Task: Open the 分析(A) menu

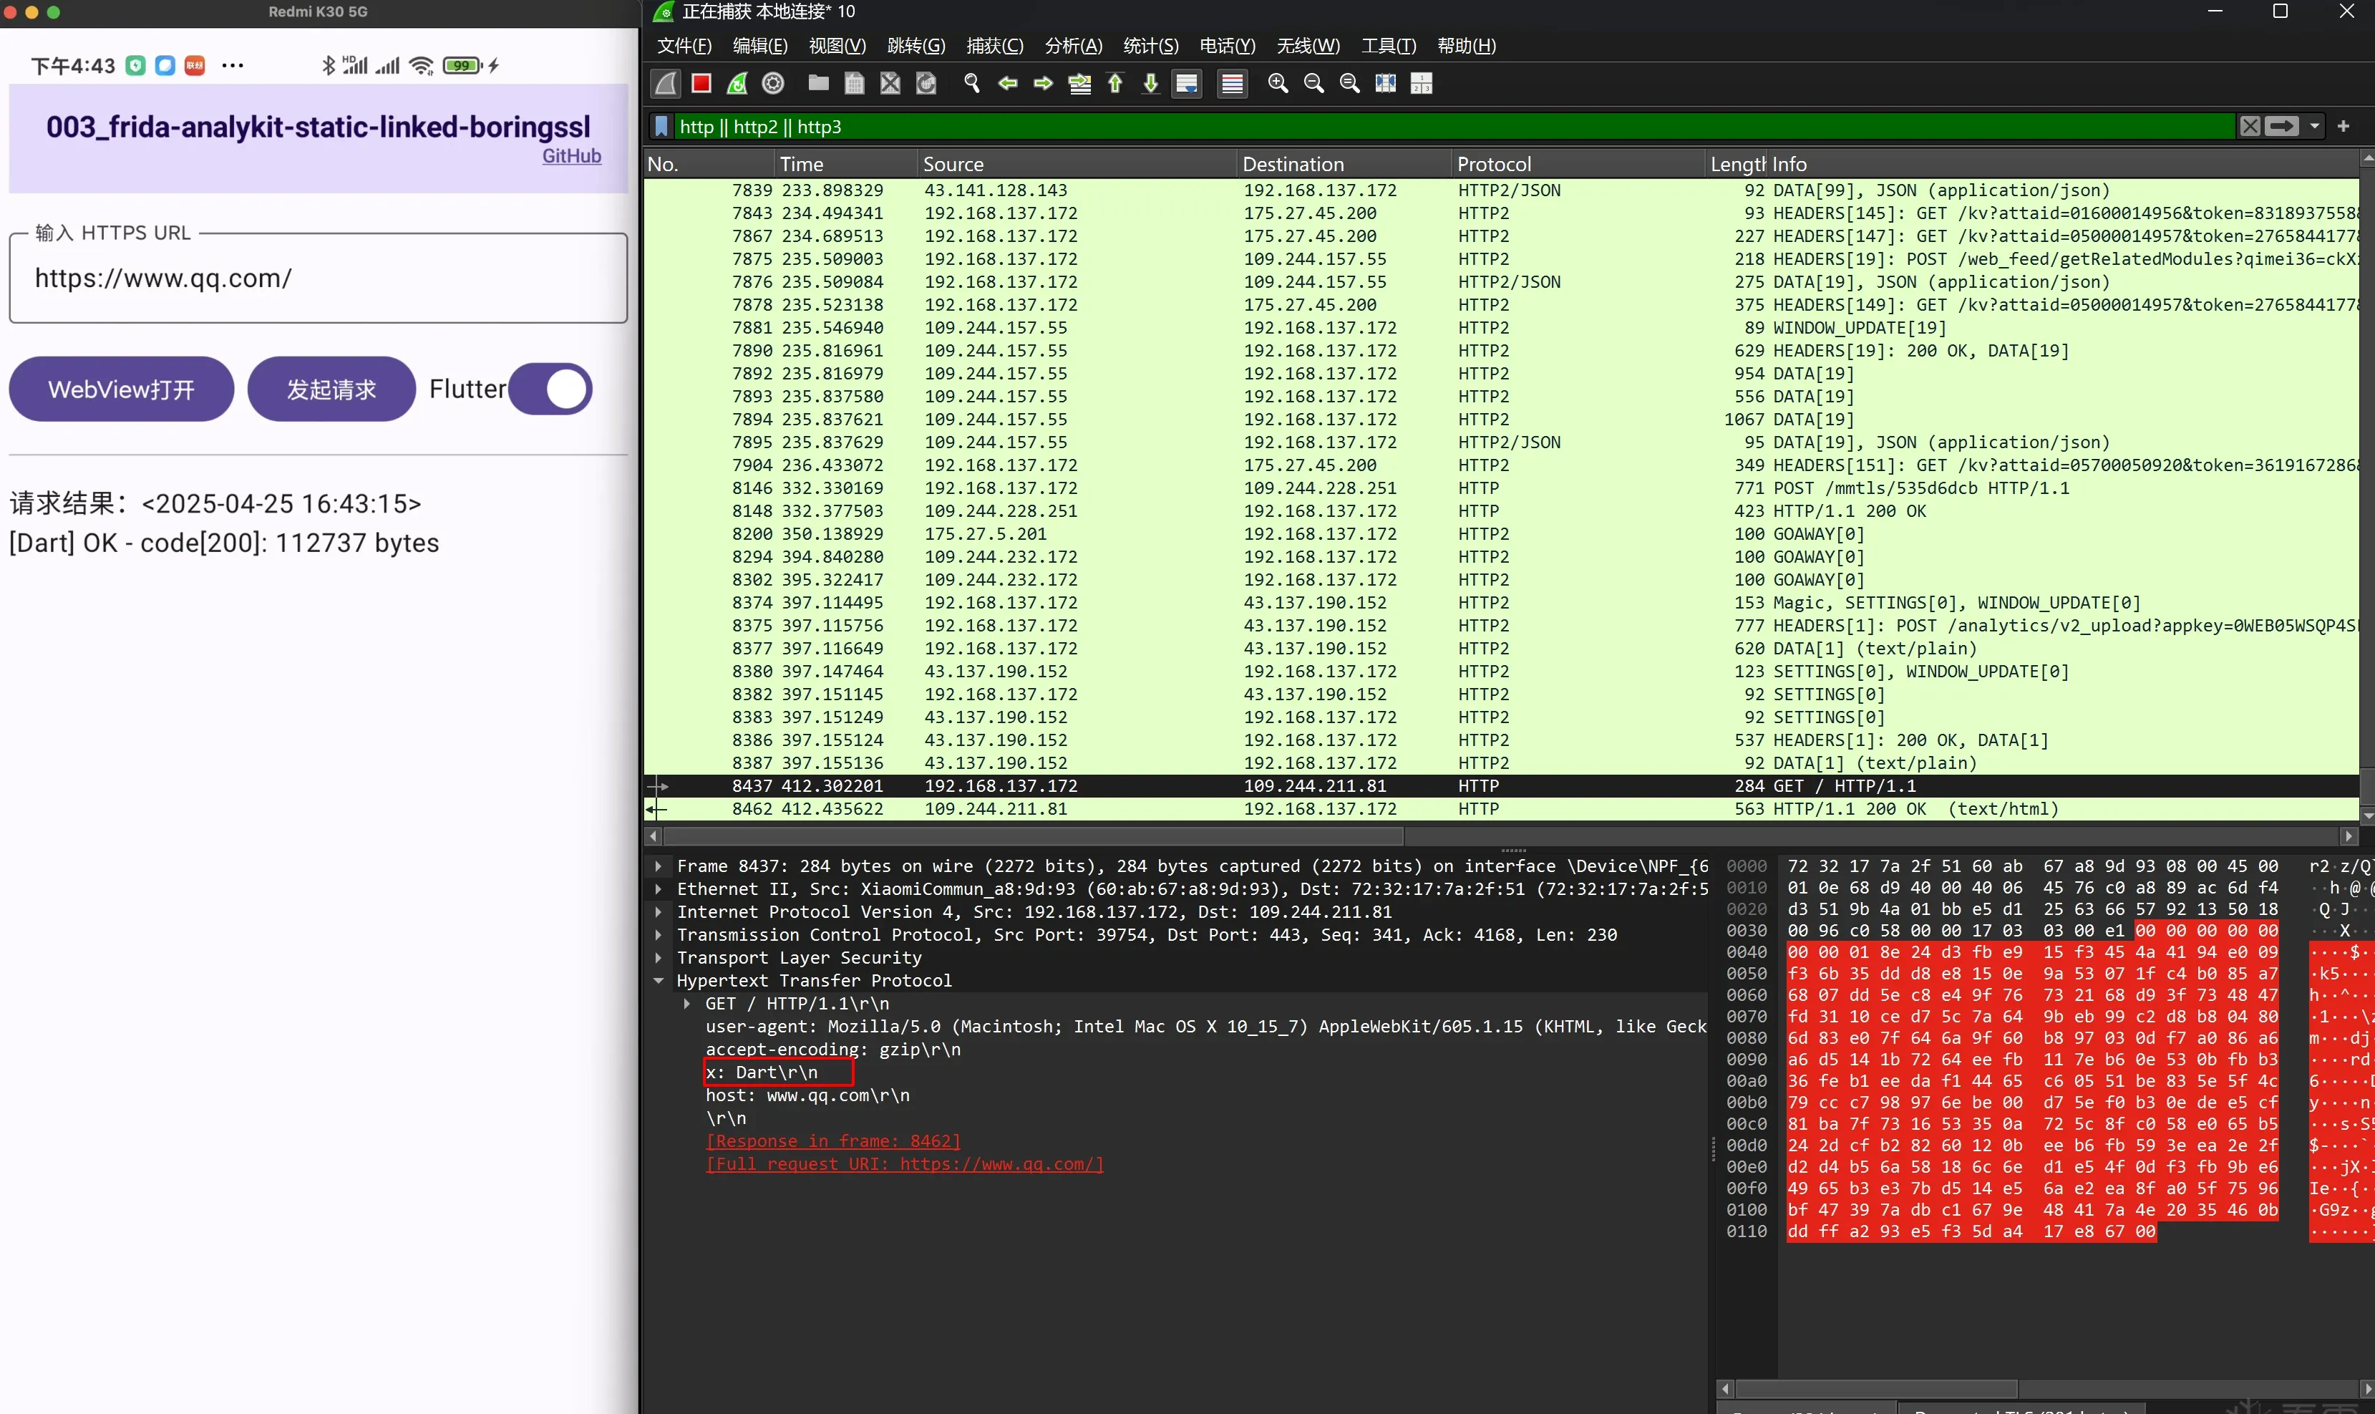Action: (x=1074, y=46)
